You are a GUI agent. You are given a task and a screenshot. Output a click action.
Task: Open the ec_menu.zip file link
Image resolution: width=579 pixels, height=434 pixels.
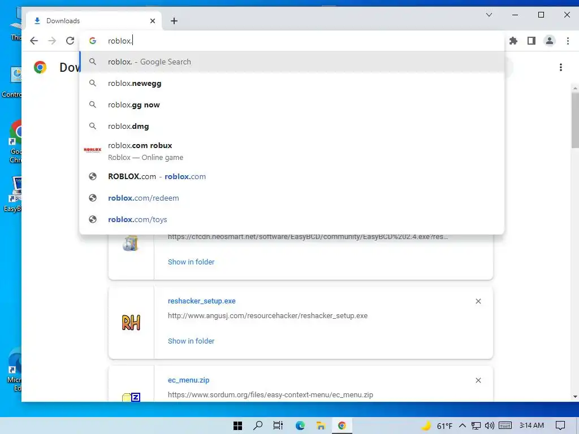pyautogui.click(x=188, y=380)
